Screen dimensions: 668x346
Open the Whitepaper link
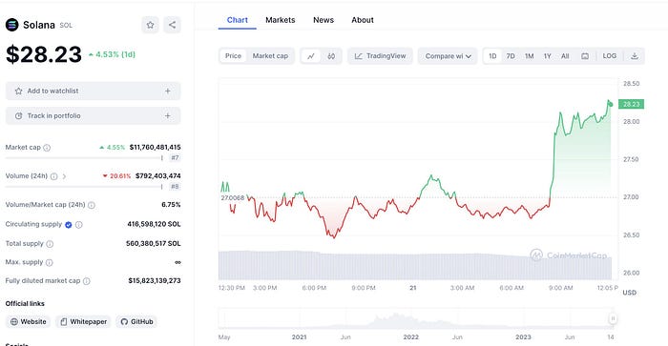(84, 322)
